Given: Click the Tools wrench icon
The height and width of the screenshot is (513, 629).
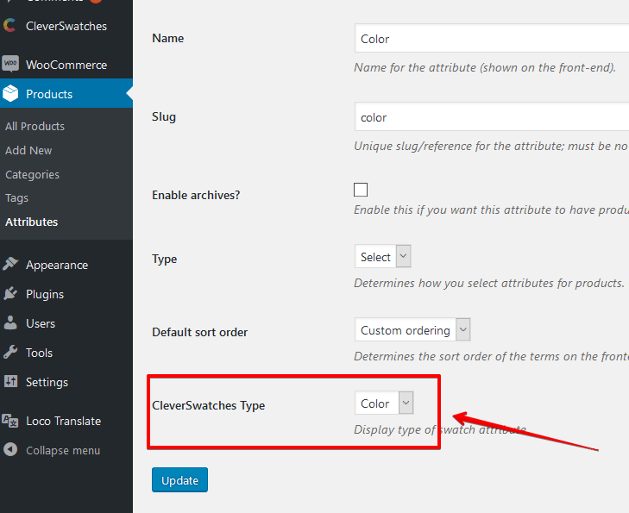Looking at the screenshot, I should 10,352.
